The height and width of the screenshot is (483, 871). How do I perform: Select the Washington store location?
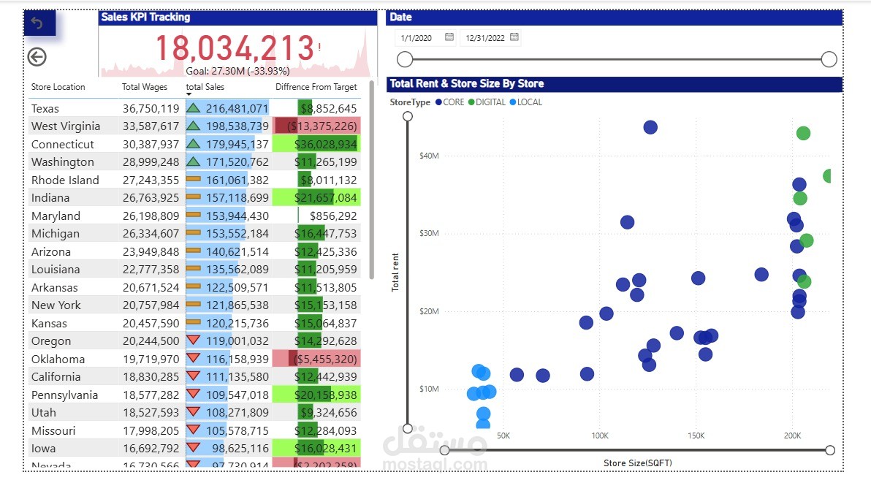pyautogui.click(x=63, y=162)
